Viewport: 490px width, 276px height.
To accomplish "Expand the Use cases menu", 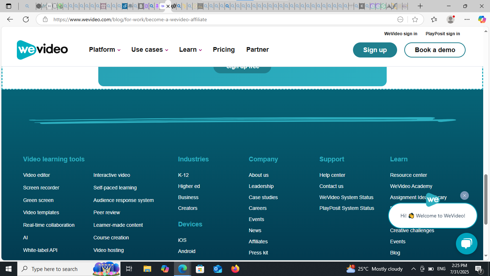I will [x=150, y=50].
